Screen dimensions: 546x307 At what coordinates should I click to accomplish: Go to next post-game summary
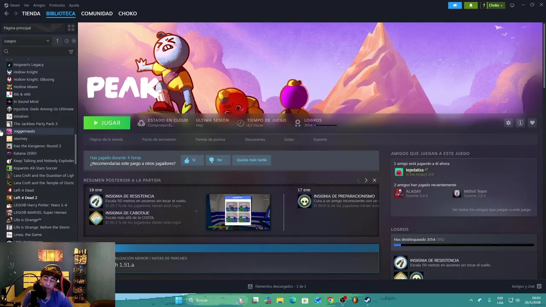point(366,180)
